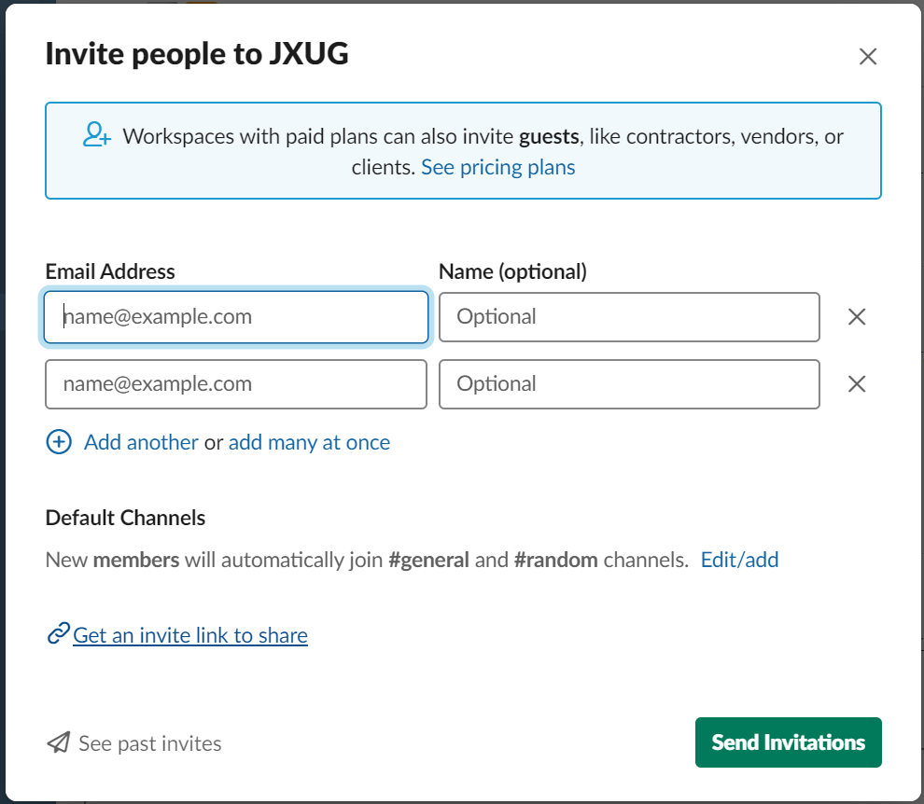
Task: Open Edit/add for default channels
Action: [739, 560]
